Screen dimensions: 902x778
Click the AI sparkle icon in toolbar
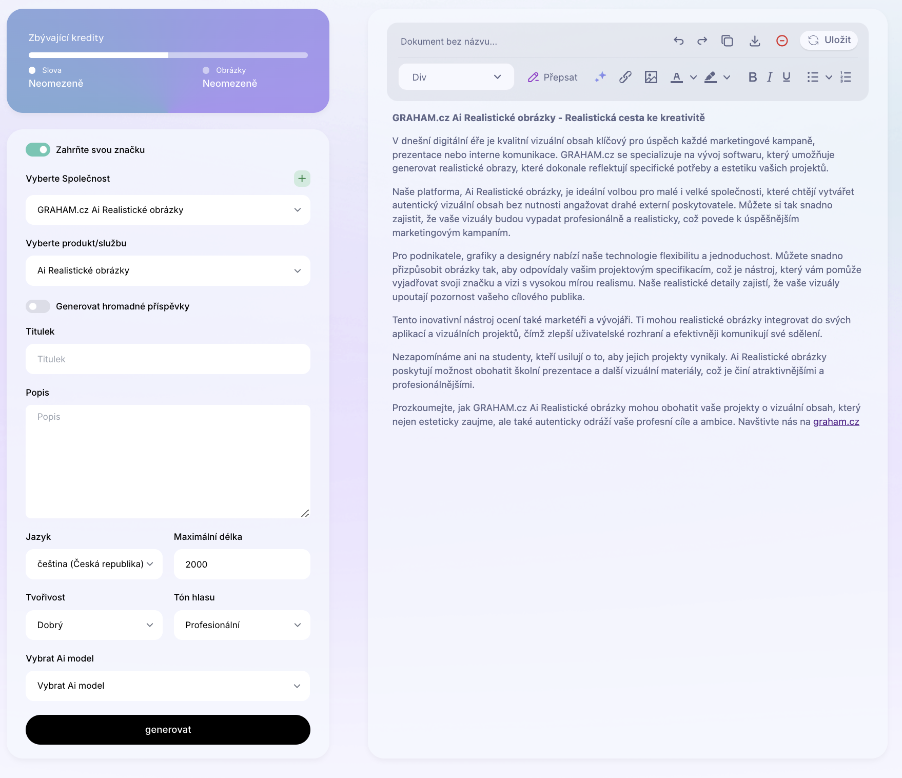(600, 77)
